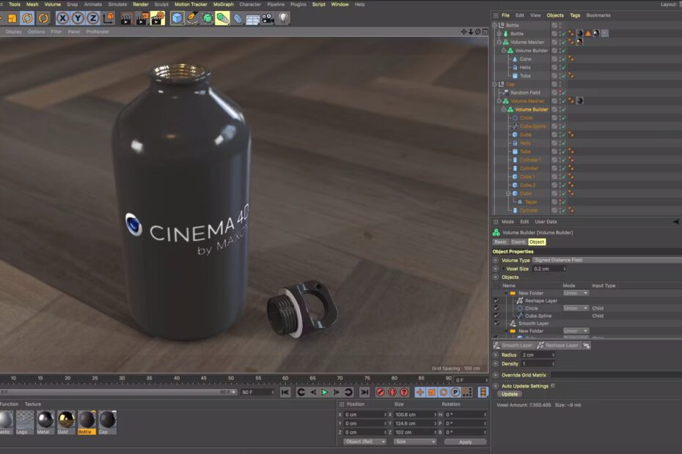
Task: Click orange triangle tag on Bottle row
Action: (588, 34)
